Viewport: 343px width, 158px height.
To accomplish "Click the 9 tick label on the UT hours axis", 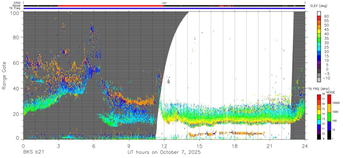I will point(129,146).
